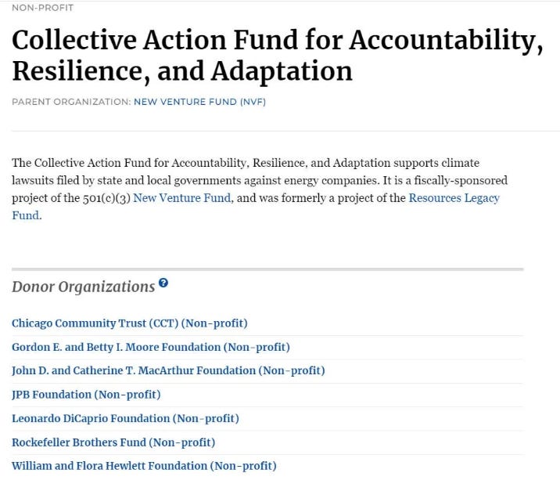Open the Chicago Community Trust (CCT) donor entry

pyautogui.click(x=130, y=323)
